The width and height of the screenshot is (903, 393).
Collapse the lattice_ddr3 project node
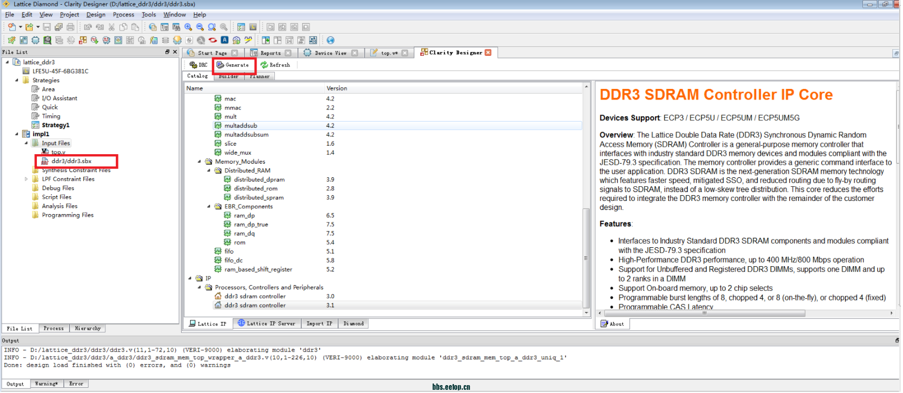tap(7, 62)
